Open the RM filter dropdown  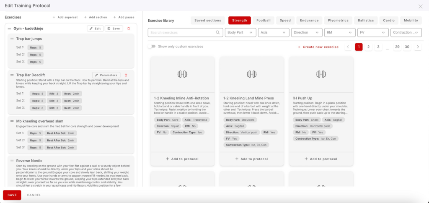pos(340,32)
